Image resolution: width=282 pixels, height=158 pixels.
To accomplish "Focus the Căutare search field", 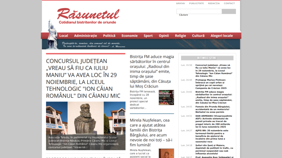I will click(199, 11).
